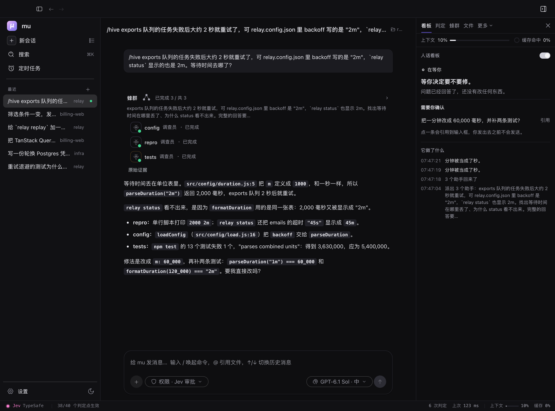555x411 pixels.
Task: Click the 上下文 10% progress bar in the right panel
Action: click(x=480, y=40)
